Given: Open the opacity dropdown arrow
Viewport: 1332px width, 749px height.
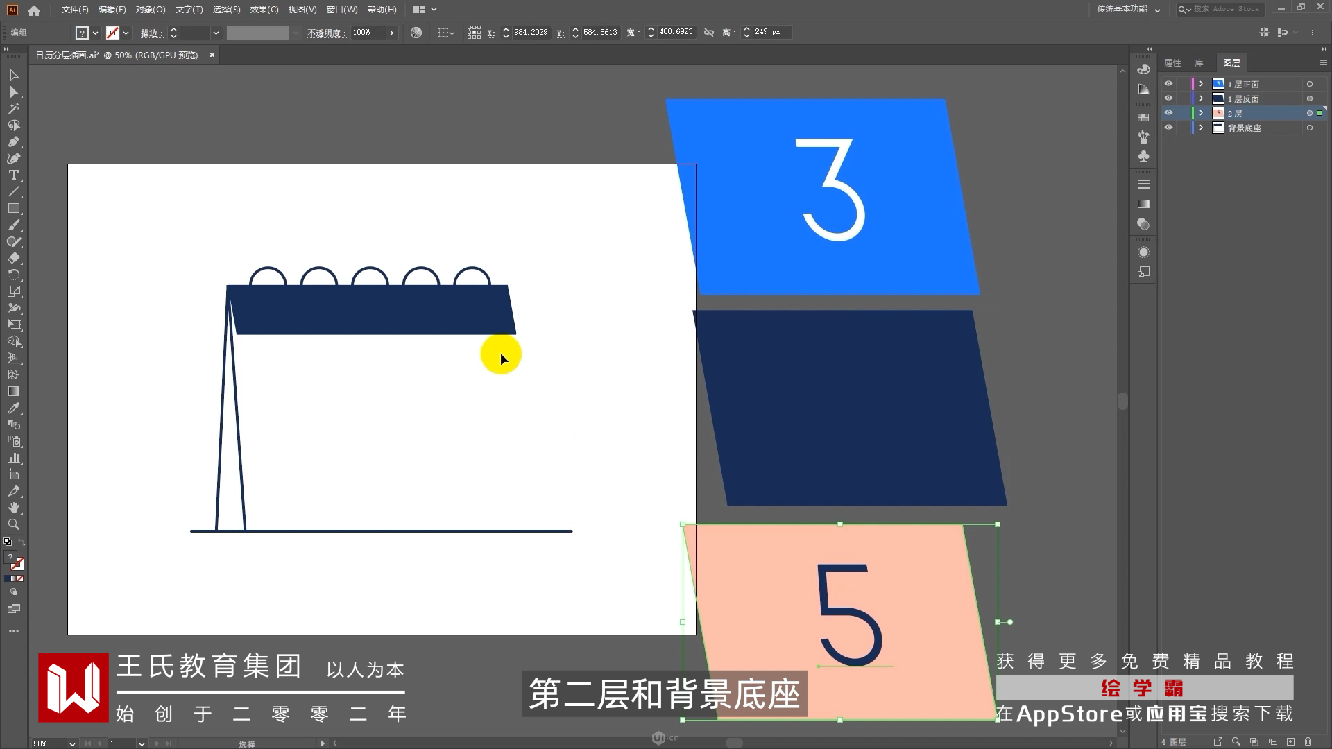Looking at the screenshot, I should click(x=391, y=33).
